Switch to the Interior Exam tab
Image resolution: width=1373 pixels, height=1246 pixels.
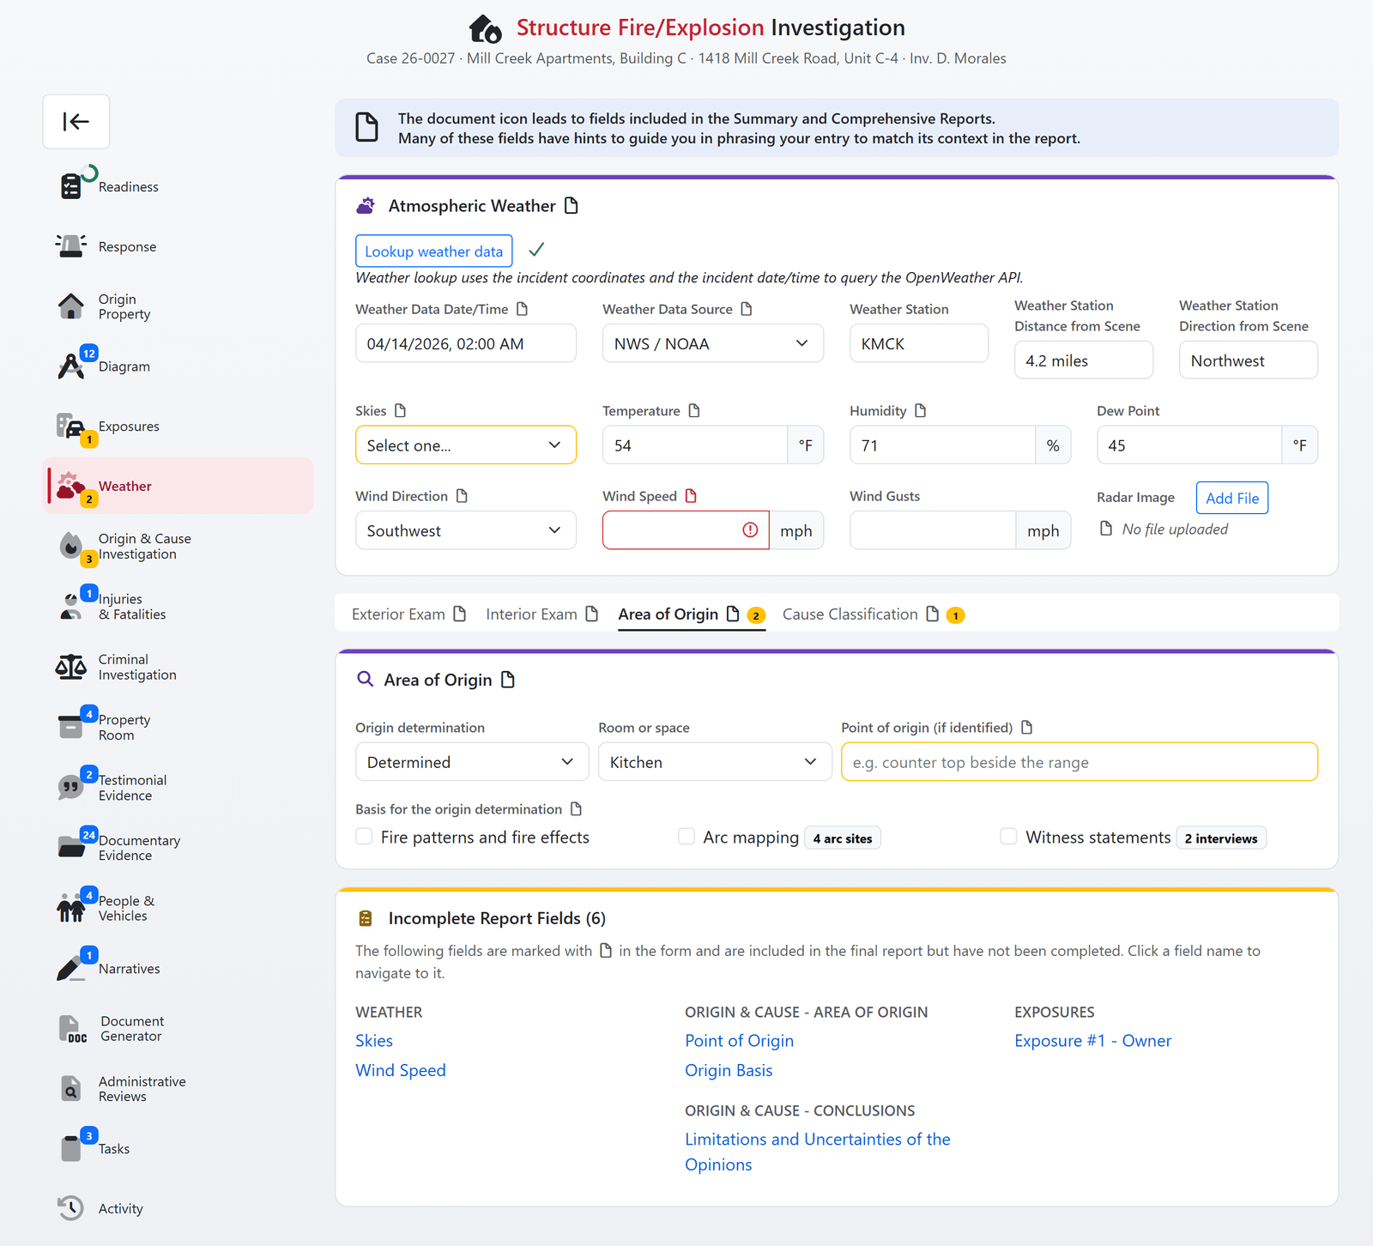tap(541, 614)
